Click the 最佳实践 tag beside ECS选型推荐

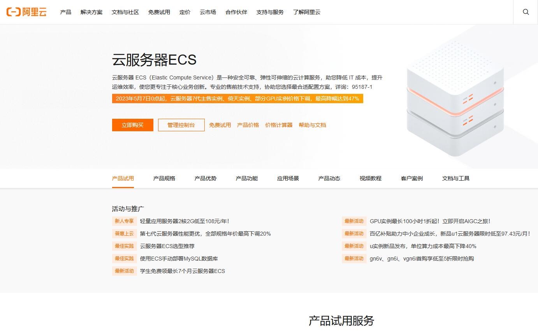(x=124, y=246)
